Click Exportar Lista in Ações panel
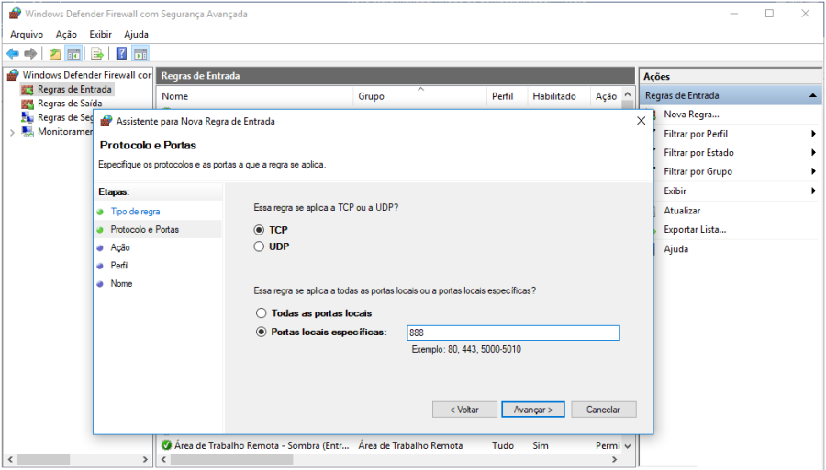This screenshot has height=470, width=826. tap(695, 230)
